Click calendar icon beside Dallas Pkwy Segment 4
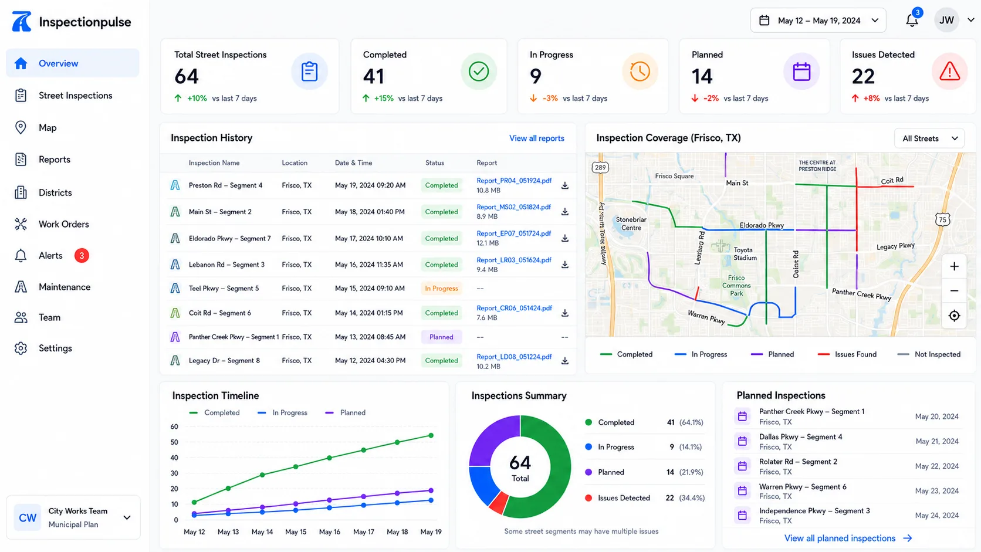This screenshot has width=981, height=552. (x=742, y=441)
